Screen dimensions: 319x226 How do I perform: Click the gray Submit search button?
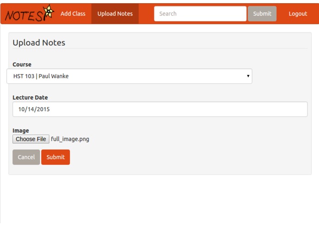point(262,14)
